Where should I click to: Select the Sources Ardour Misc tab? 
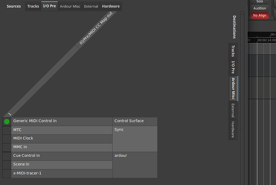tap(70, 6)
